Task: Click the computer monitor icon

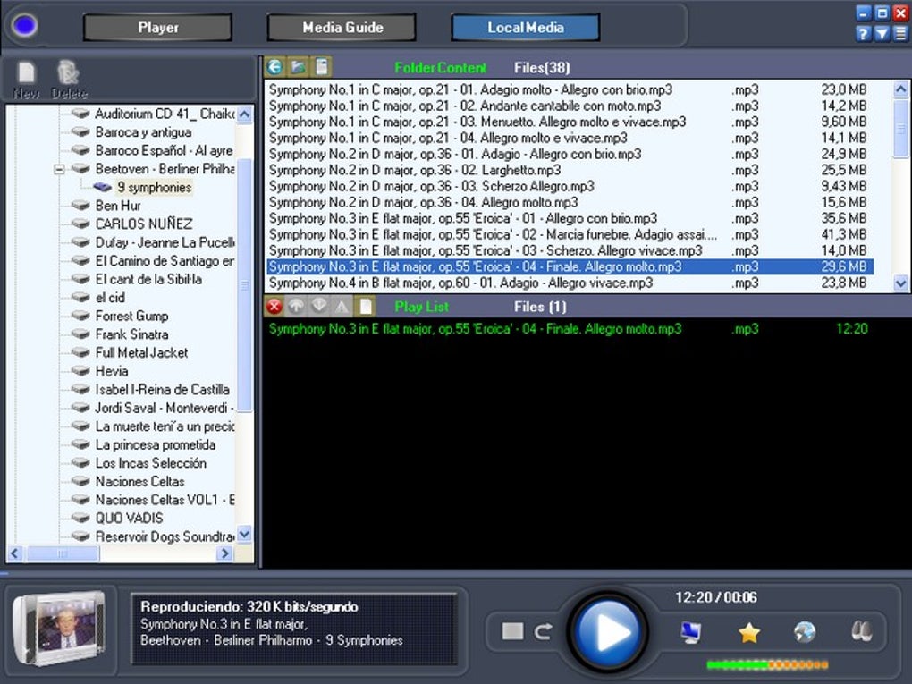Action: (691, 632)
